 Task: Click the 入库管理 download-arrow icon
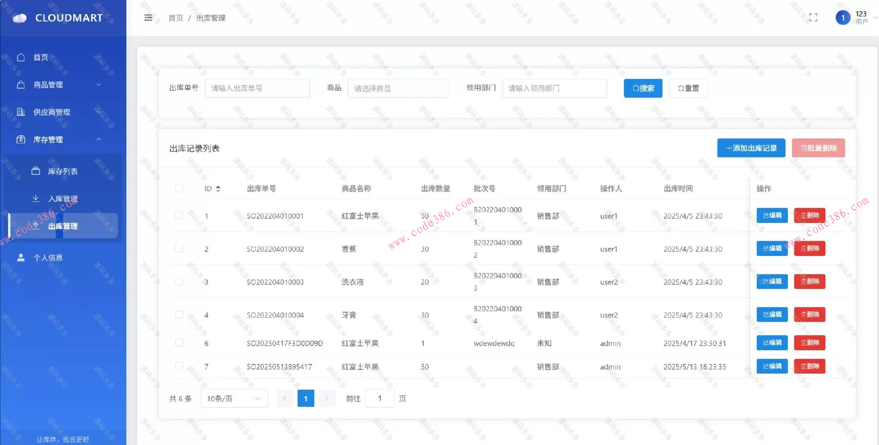pyautogui.click(x=36, y=198)
